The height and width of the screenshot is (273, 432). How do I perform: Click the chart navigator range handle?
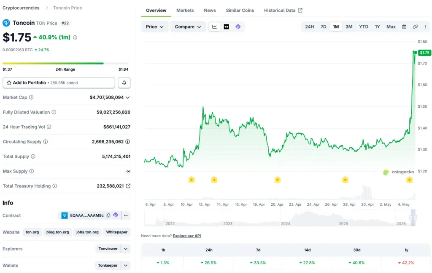pos(413,217)
